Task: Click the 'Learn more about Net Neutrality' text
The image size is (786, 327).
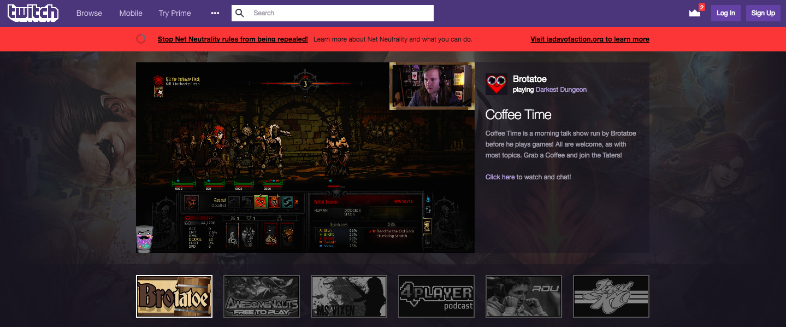Action: (x=393, y=39)
